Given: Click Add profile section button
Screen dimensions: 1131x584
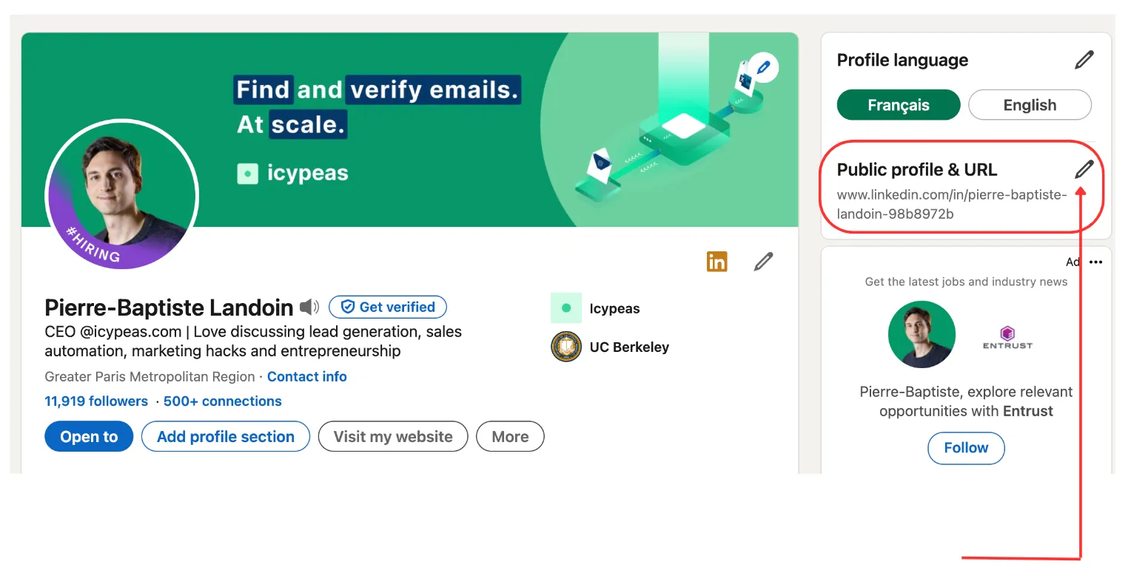Looking at the screenshot, I should (226, 436).
